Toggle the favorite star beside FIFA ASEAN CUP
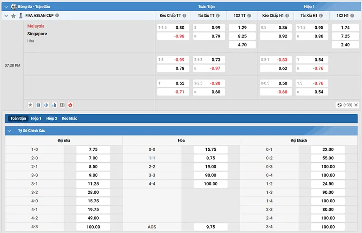362x233 pixels. [x=14, y=16]
